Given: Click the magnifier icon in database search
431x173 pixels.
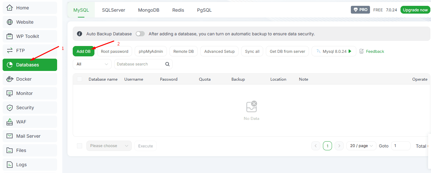Looking at the screenshot, I should pyautogui.click(x=167, y=64).
